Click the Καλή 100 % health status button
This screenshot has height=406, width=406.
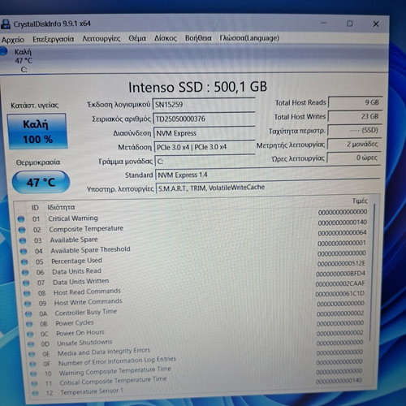click(37, 132)
